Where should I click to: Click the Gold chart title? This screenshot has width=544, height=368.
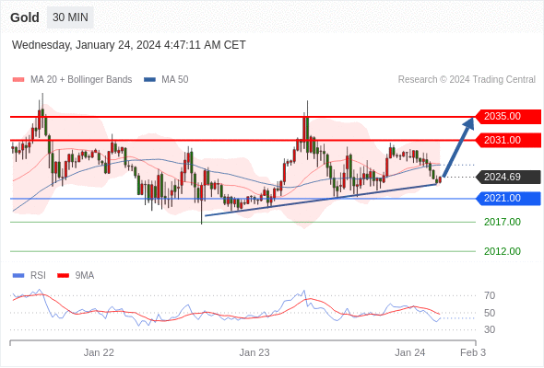(25, 17)
